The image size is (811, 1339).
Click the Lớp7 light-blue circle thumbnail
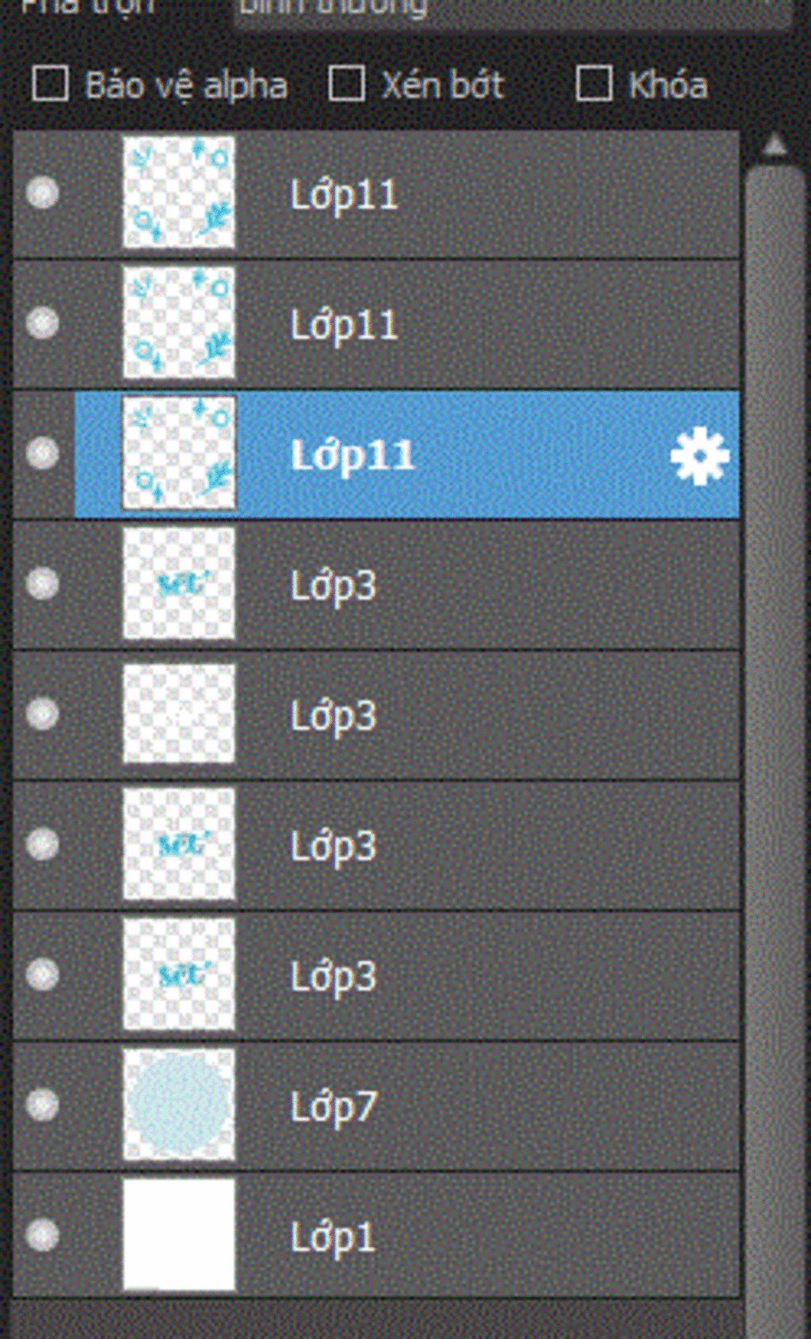pos(179,1104)
